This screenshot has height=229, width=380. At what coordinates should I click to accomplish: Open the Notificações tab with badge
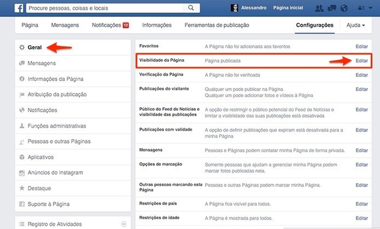point(111,25)
